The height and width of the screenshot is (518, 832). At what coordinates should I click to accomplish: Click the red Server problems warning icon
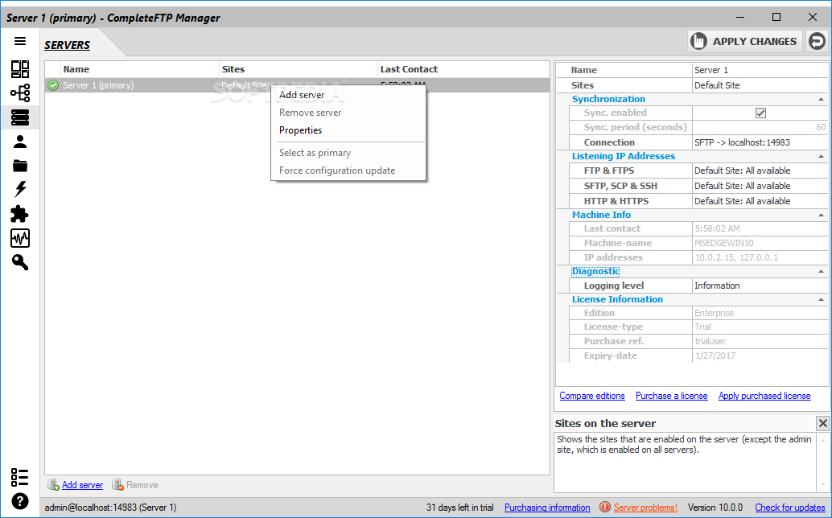605,507
